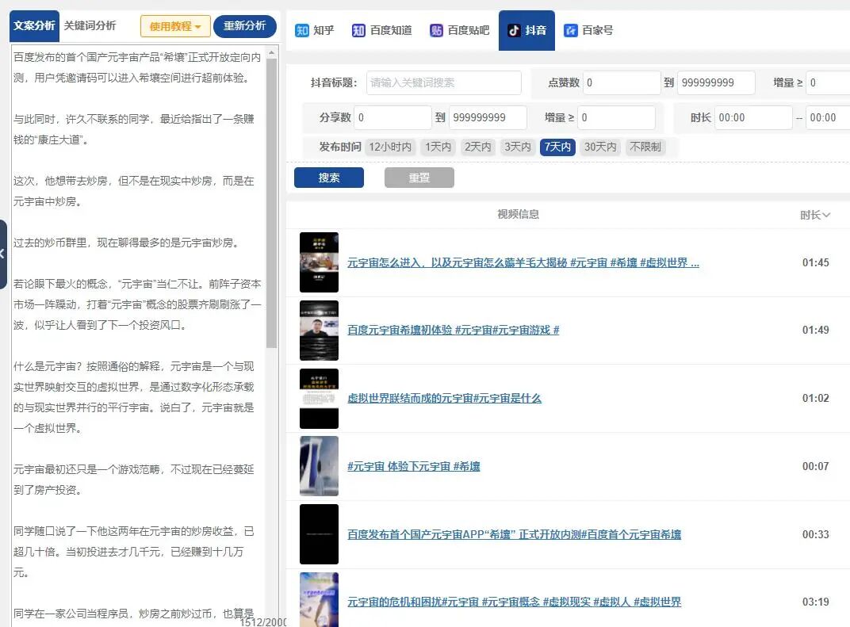Sort by the 时长 column chevron
The width and height of the screenshot is (850, 627).
(826, 215)
